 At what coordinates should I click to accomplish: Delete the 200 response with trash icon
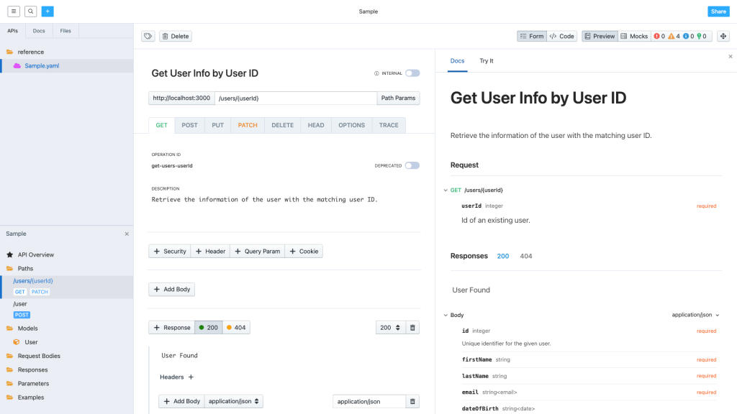tap(412, 328)
